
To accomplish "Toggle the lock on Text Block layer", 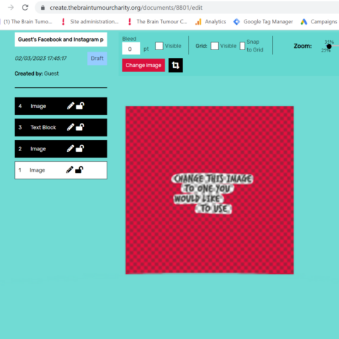I will coord(80,127).
